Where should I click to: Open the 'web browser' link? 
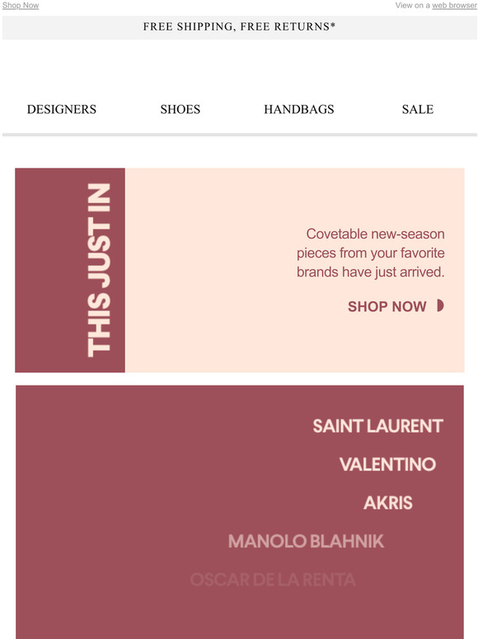coord(454,5)
